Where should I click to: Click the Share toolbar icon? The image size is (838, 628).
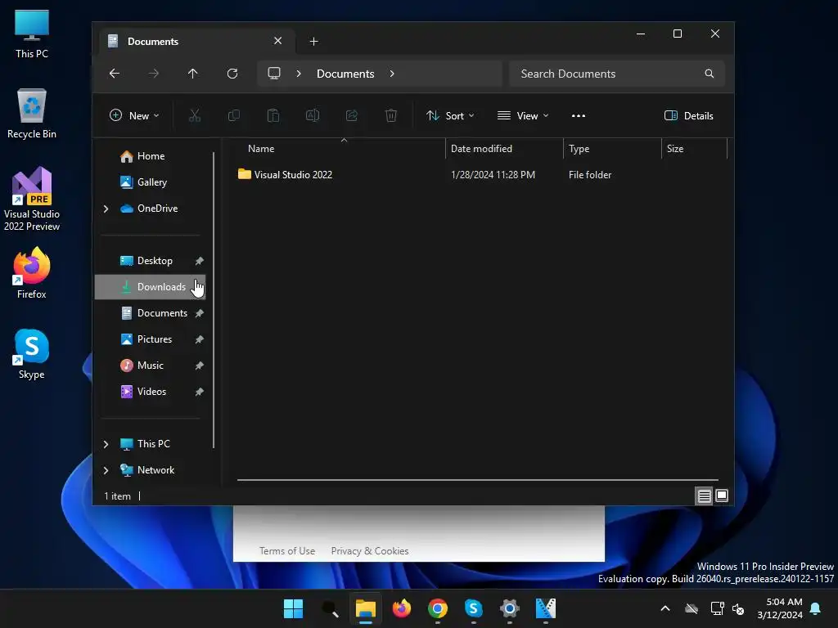point(352,115)
